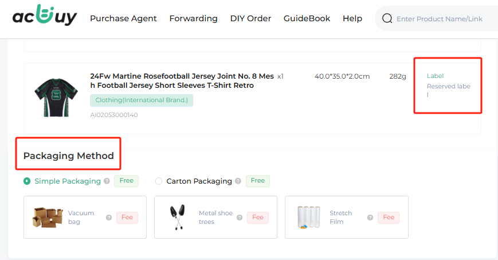This screenshot has height=260, width=498.
Task: Go to the DIY Order page
Action: (x=250, y=18)
